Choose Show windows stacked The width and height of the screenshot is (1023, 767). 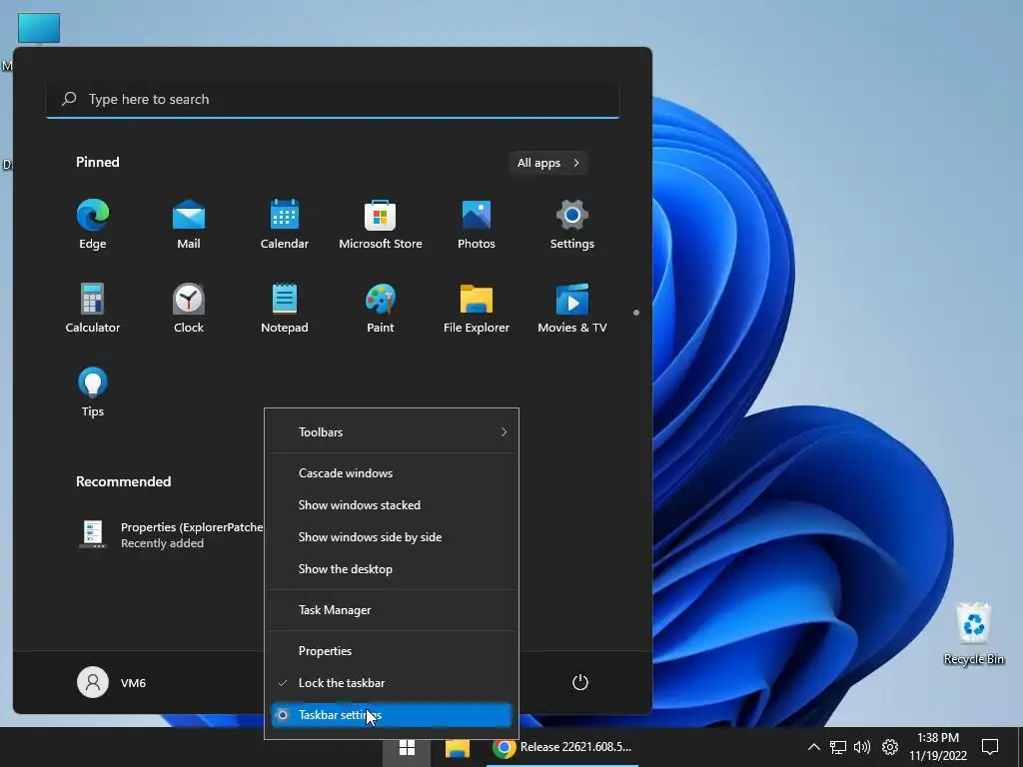click(392, 504)
